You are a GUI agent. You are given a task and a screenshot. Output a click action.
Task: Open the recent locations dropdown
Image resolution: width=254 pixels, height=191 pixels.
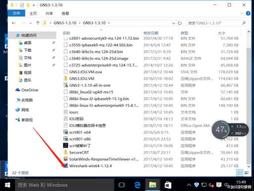click(x=31, y=23)
